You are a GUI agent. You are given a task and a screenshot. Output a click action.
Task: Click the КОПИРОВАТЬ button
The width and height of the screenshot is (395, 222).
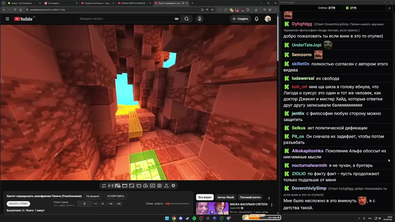116,196
